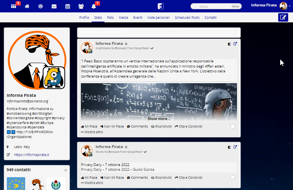Click Non Mi Piace on the Privacy Daily post
Screen dimensions: 293x190
[112, 178]
